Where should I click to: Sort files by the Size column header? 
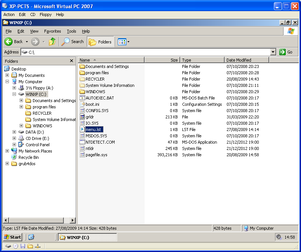point(162,60)
